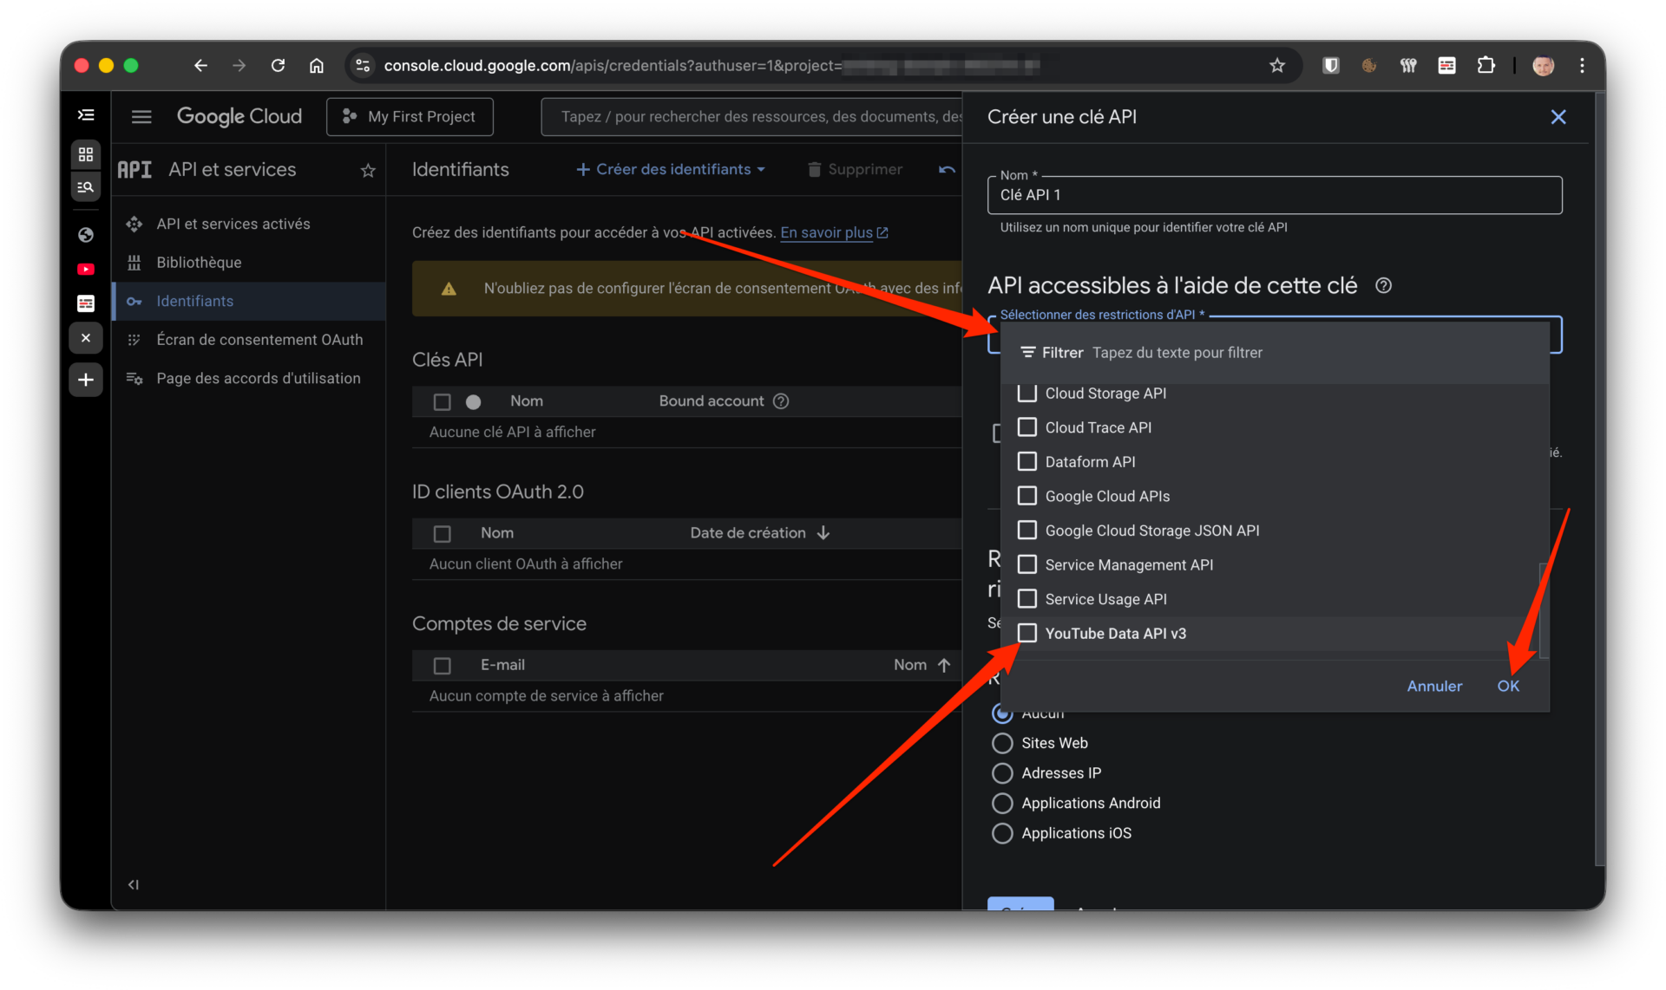Check Google Cloud Storage JSON API checkbox
Image resolution: width=1666 pixels, height=990 pixels.
(x=1026, y=531)
